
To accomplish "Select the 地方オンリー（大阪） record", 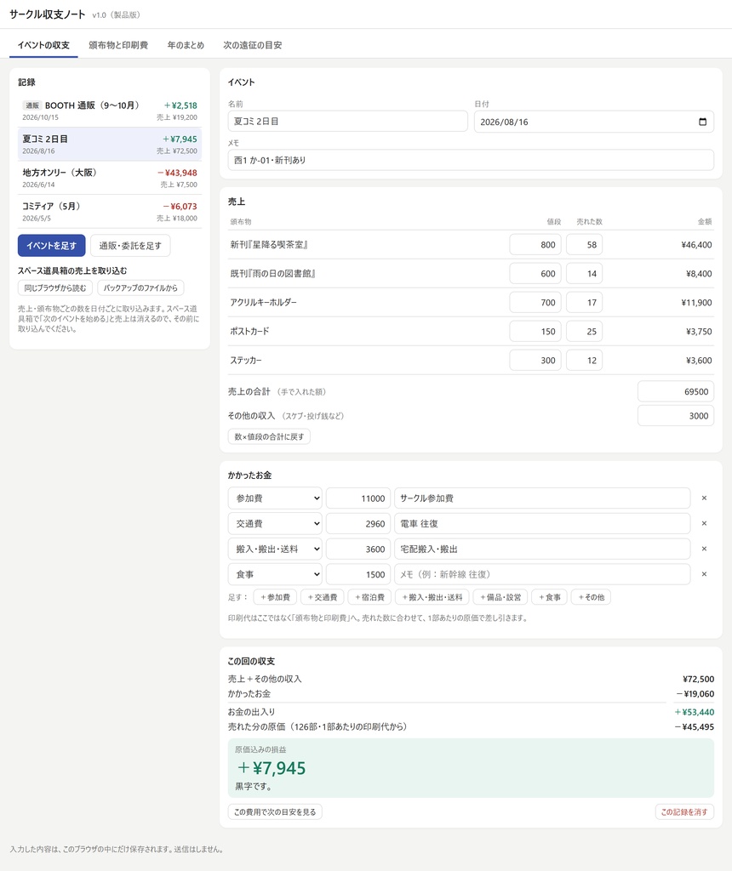I will pyautogui.click(x=110, y=178).
